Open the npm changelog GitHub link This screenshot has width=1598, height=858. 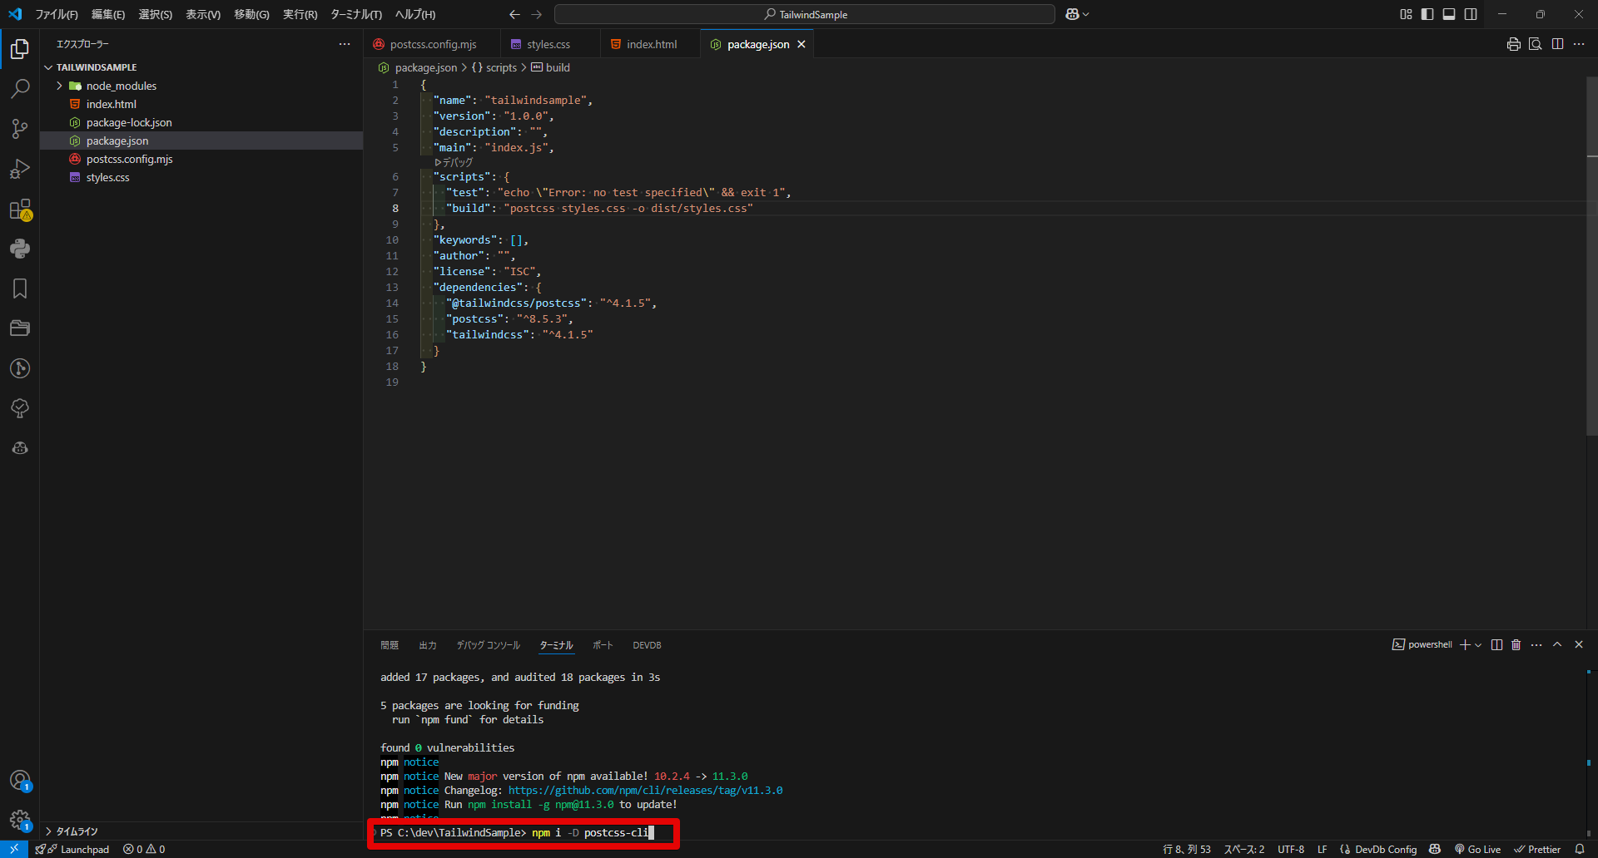645,791
